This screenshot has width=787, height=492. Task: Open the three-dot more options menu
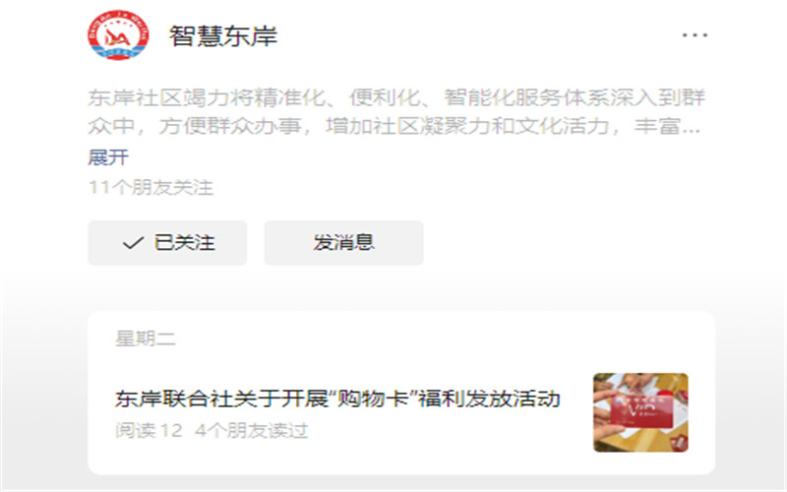(696, 35)
